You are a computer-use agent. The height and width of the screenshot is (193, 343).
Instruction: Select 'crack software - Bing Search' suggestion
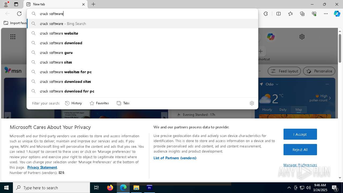point(143,24)
